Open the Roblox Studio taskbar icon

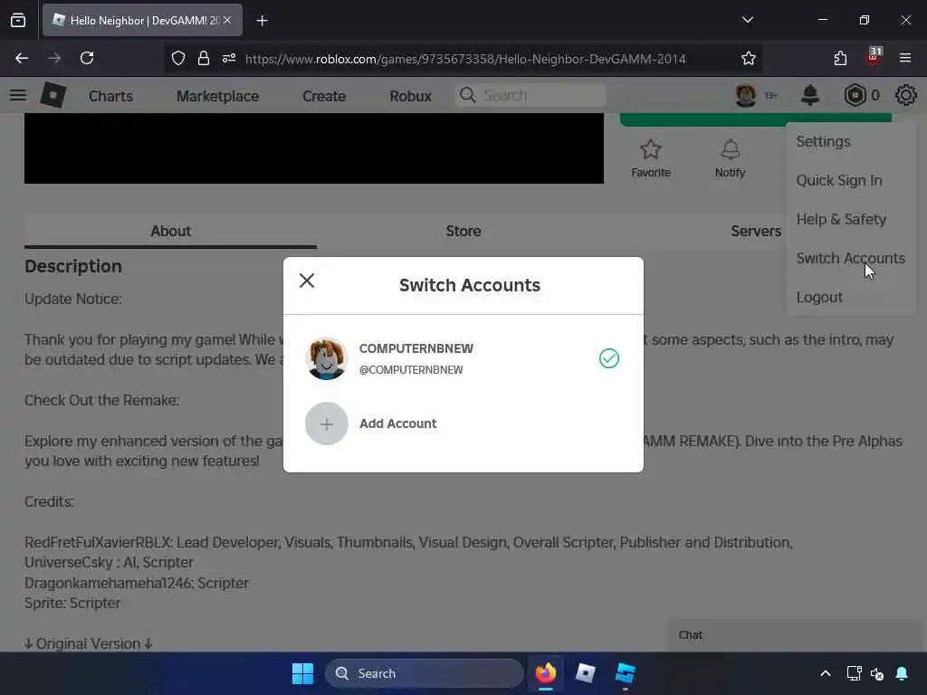625,673
